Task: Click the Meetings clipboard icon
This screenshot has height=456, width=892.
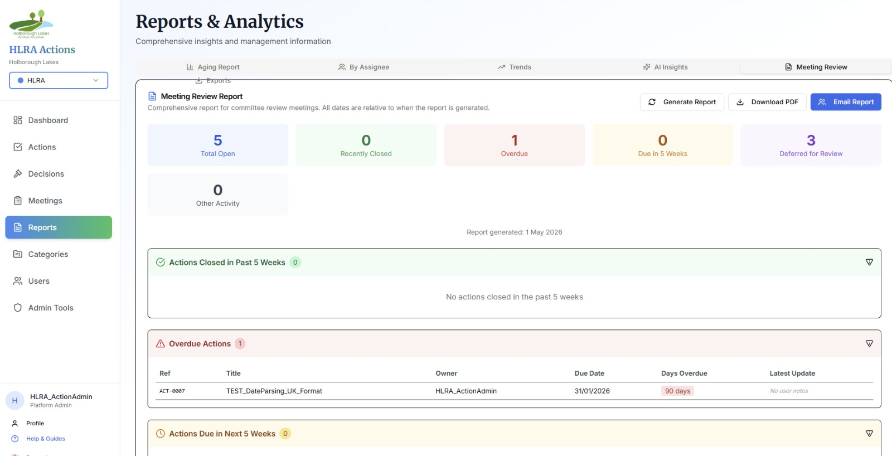Action: 18,201
